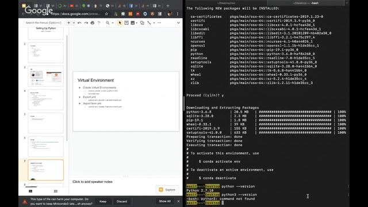Choose the Select cursor tool
368x207 pixels.
(120, 23)
